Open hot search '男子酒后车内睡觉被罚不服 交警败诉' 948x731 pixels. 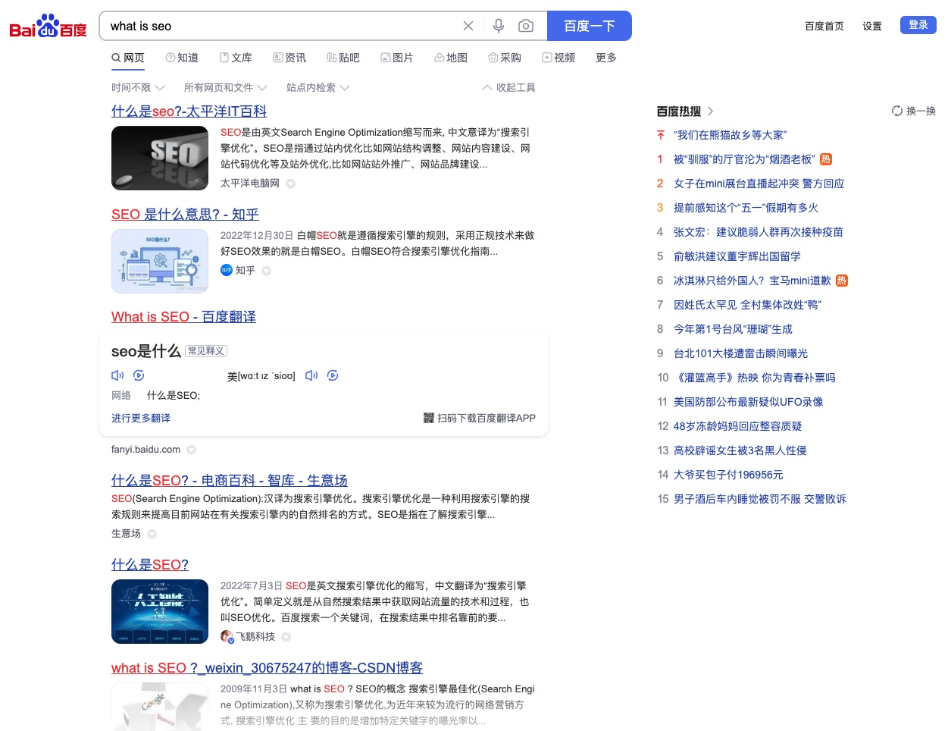[x=760, y=499]
